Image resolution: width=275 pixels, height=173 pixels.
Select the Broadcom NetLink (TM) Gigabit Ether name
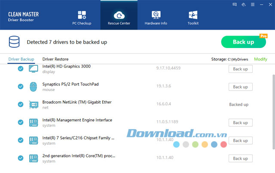[77, 102]
